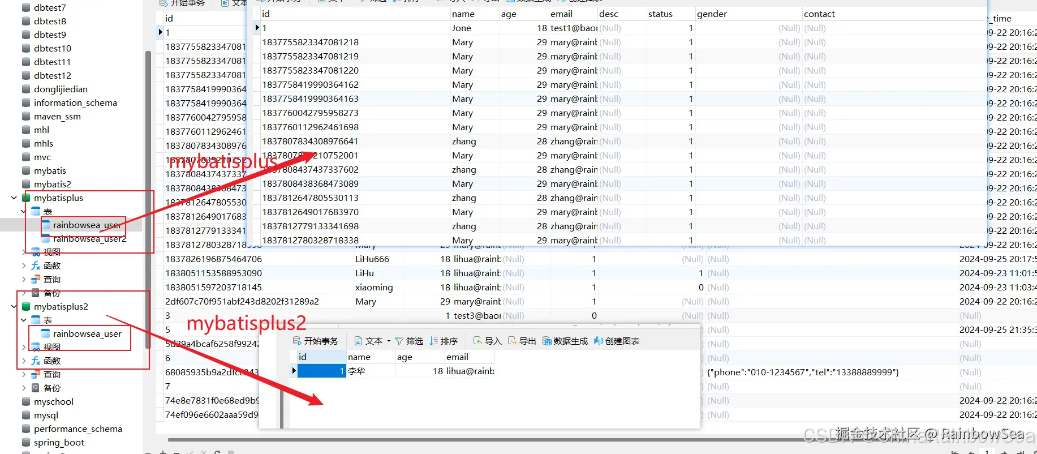Click the spring_boot database icon

[26, 442]
